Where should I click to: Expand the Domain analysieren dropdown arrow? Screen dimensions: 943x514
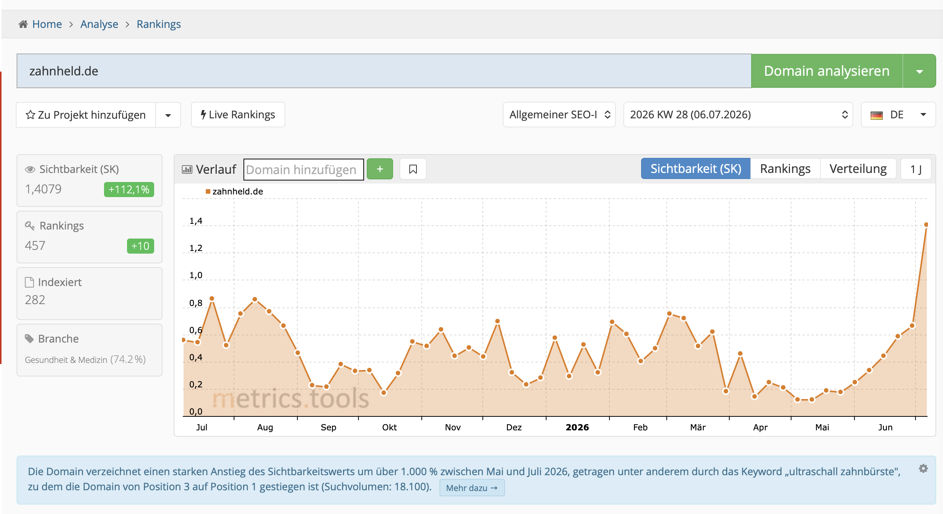coord(919,71)
